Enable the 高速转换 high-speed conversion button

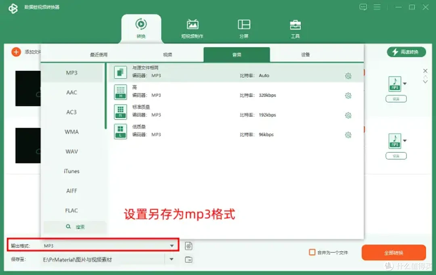(406, 52)
